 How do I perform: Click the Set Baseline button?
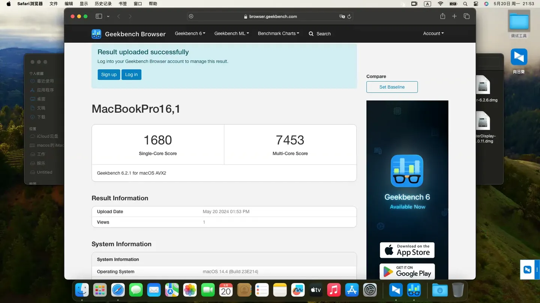392,87
